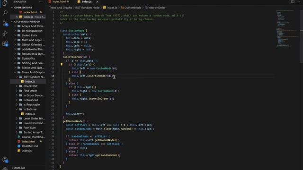Click line number 30 in gutter
Image resolution: width=303 pixels, height=170 pixels.
(x=53, y=121)
